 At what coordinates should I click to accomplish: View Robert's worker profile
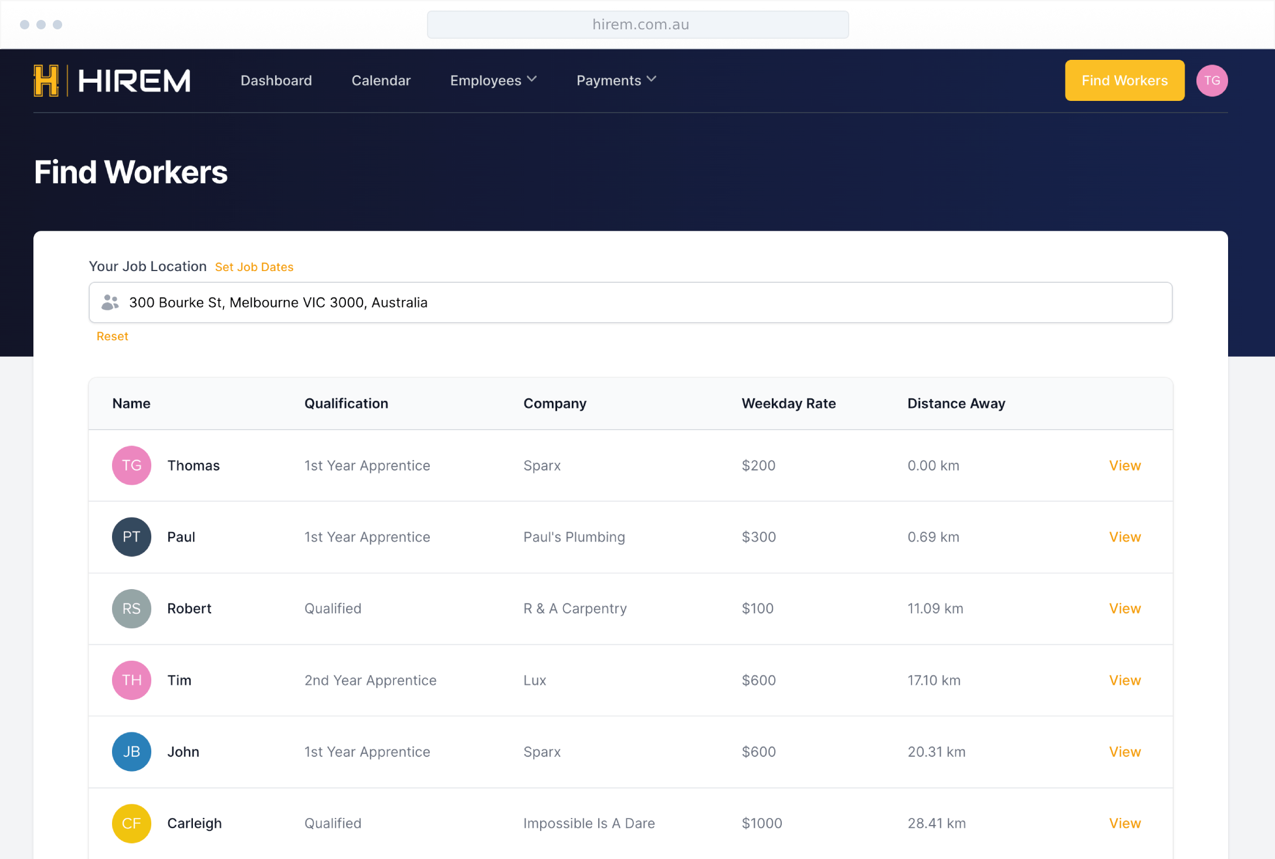pyautogui.click(x=1124, y=608)
